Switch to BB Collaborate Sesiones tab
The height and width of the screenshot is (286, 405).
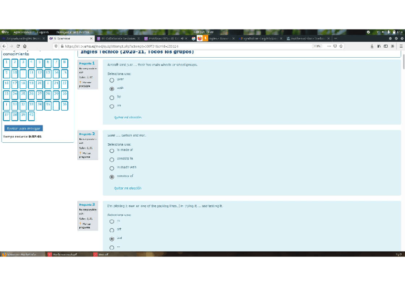(x=118, y=39)
